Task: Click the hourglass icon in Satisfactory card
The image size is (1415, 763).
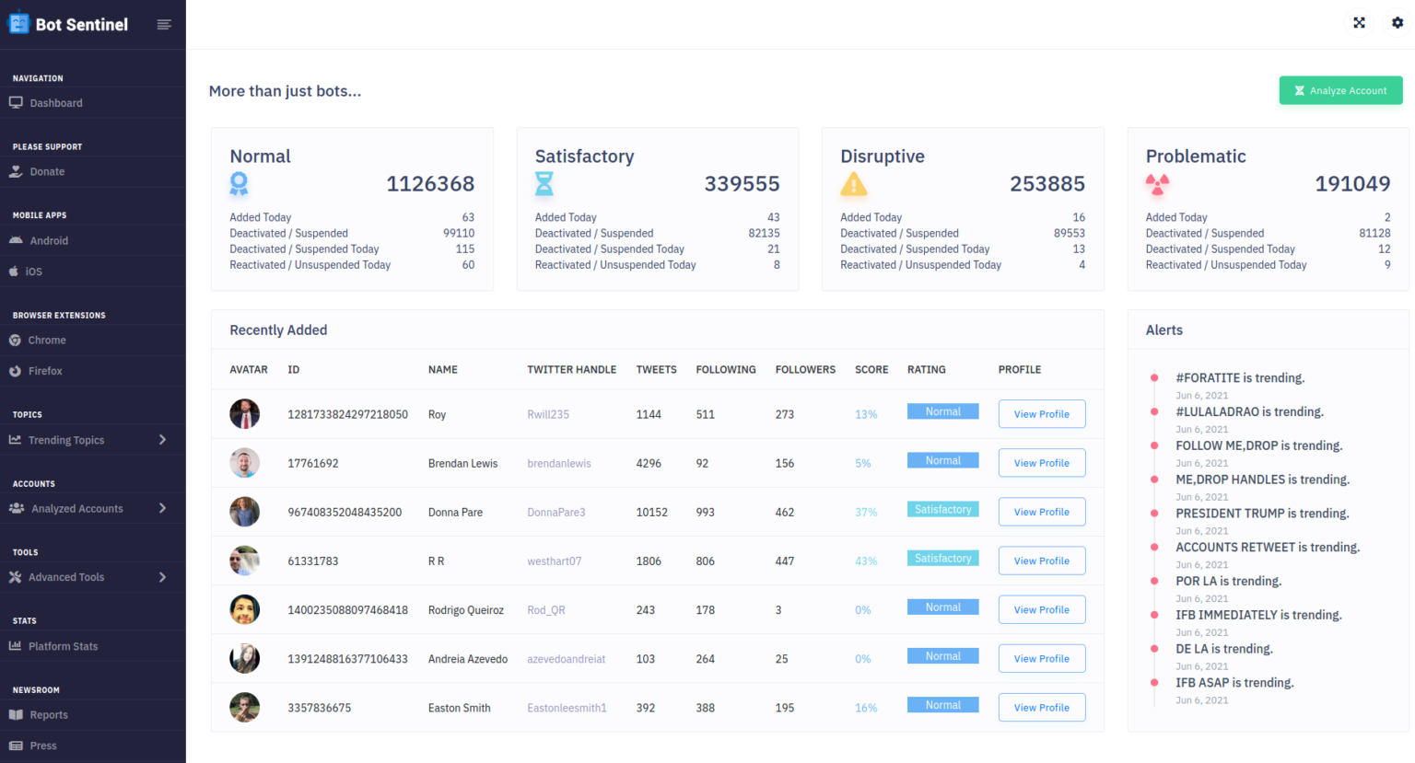Action: tap(544, 184)
